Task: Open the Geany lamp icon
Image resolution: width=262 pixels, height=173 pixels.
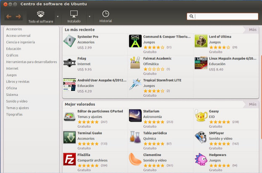Action: point(201,116)
